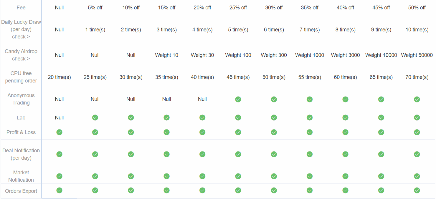Click the 10 time(s) lucky draw cell
Image resolution: width=436 pixels, height=199 pixels.
pos(417,30)
